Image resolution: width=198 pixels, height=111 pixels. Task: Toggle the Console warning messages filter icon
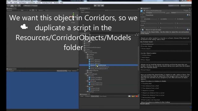click(x=133, y=96)
